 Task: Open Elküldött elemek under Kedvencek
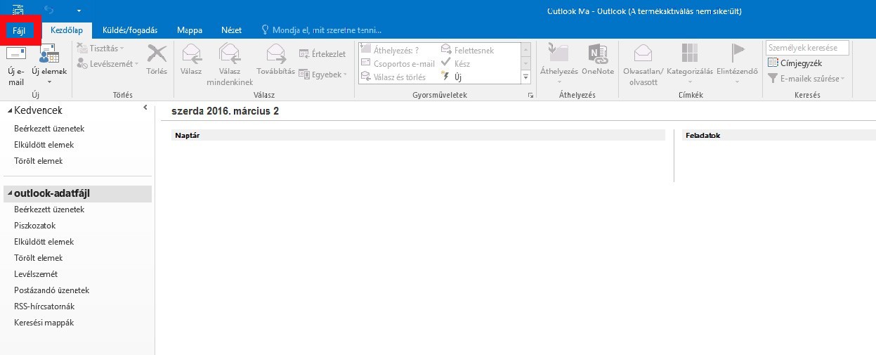pyautogui.click(x=44, y=145)
